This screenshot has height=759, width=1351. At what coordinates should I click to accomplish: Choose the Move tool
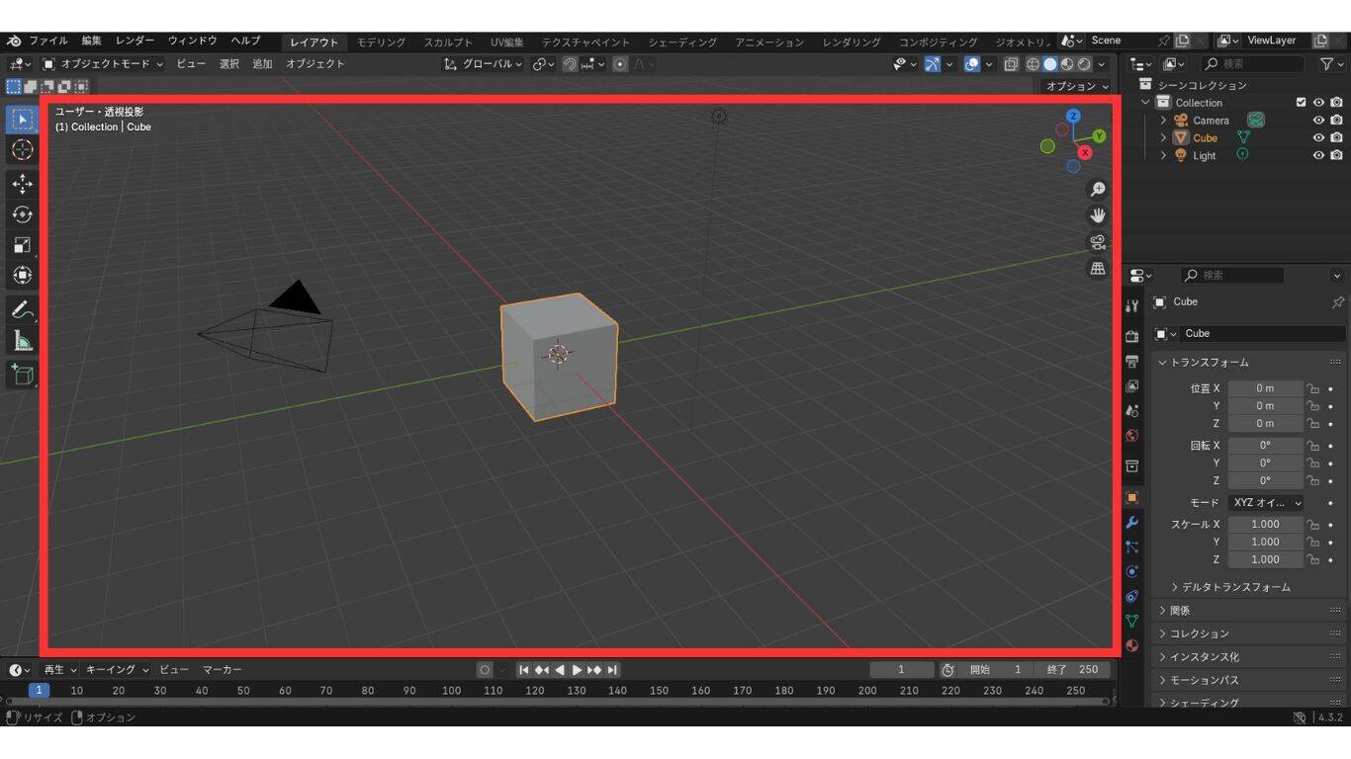click(x=22, y=184)
